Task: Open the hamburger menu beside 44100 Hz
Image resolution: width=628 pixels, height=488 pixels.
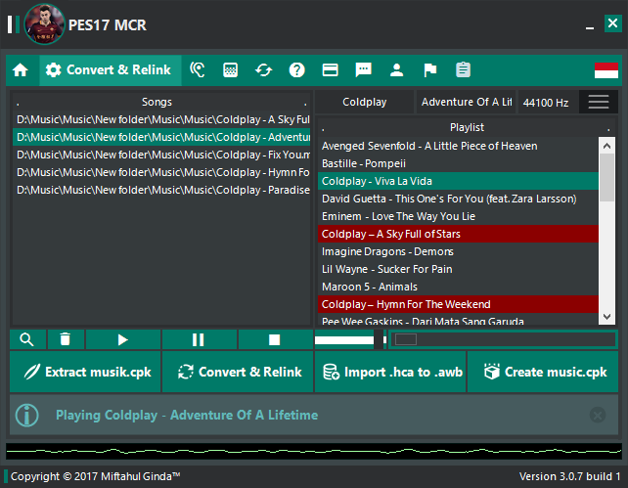Action: pos(599,102)
